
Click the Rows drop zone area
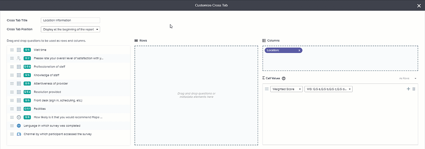[196, 95]
